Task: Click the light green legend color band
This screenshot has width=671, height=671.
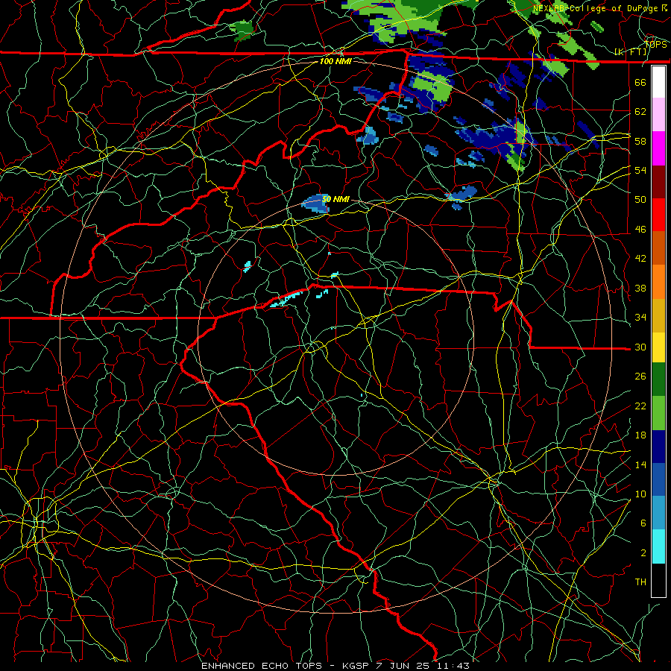Action: 658,413
